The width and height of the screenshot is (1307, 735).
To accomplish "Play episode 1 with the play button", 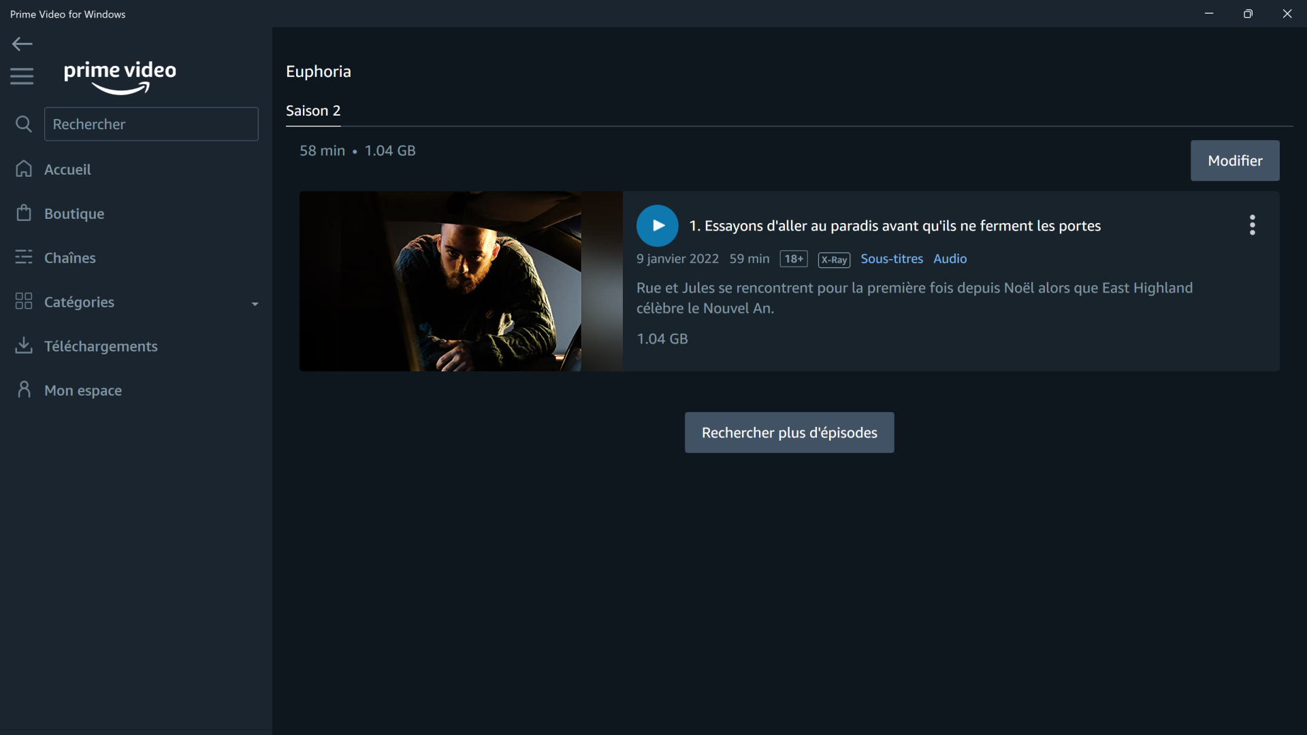I will (x=658, y=226).
